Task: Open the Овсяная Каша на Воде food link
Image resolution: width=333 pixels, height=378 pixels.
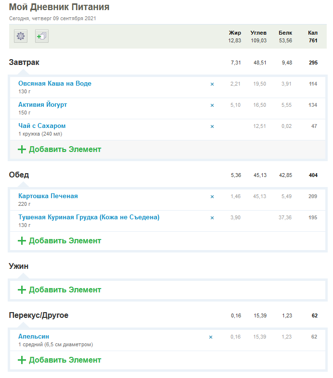Action: [x=55, y=84]
